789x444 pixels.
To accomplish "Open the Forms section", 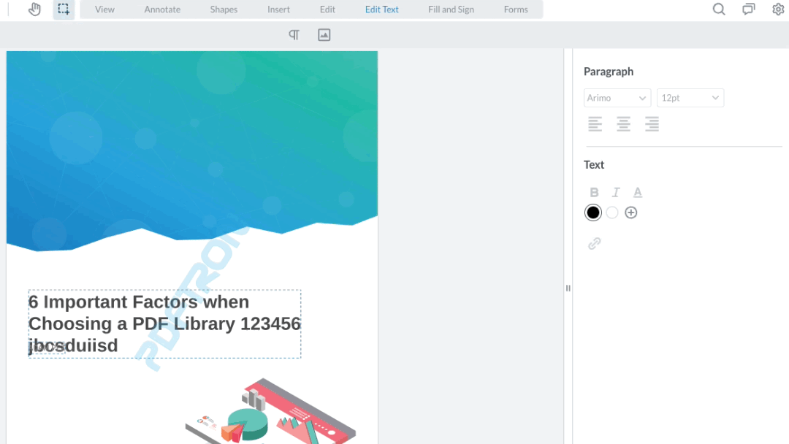I will (516, 9).
